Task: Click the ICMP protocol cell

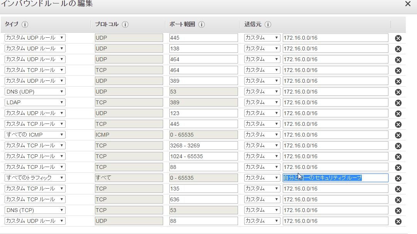Action: [129, 134]
